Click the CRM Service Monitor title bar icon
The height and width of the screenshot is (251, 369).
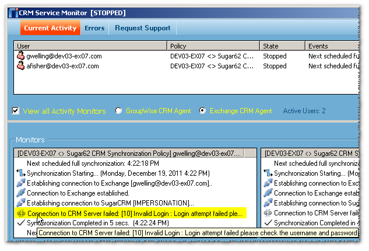tap(13, 13)
